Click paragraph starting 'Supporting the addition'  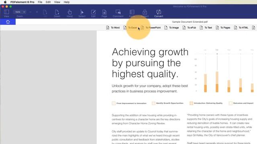click(146, 119)
